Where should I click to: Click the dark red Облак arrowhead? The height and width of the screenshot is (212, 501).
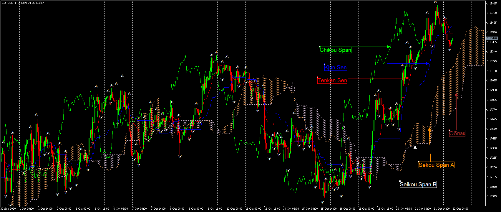(x=456, y=95)
